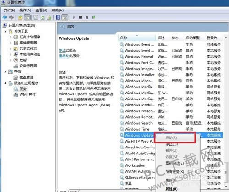Toggle the Show/Hide Action Pane icon

click(x=65, y=17)
